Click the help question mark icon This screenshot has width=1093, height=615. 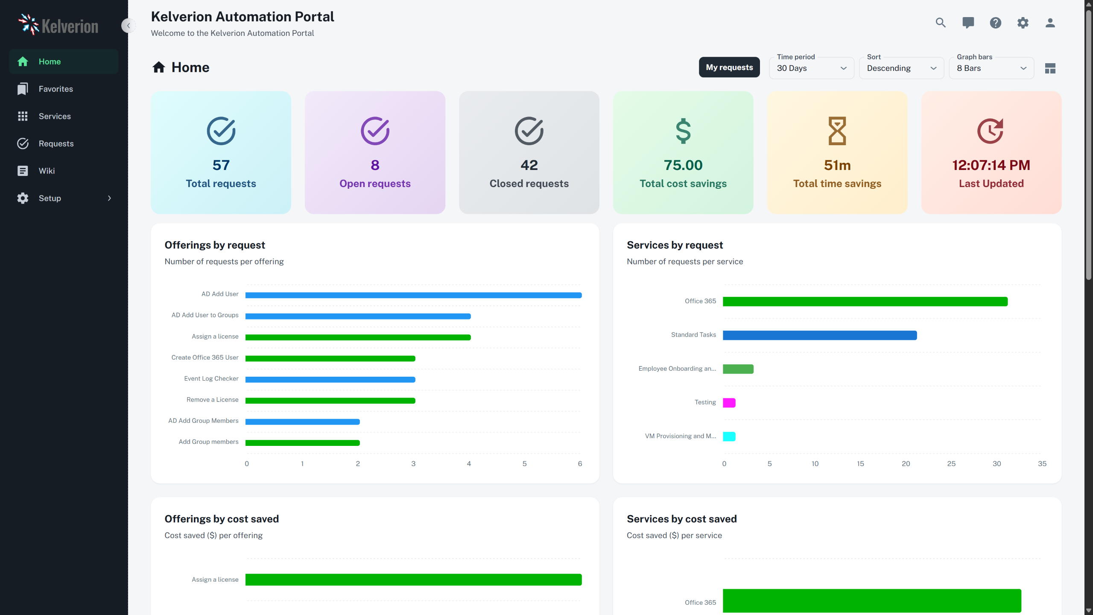coord(995,23)
